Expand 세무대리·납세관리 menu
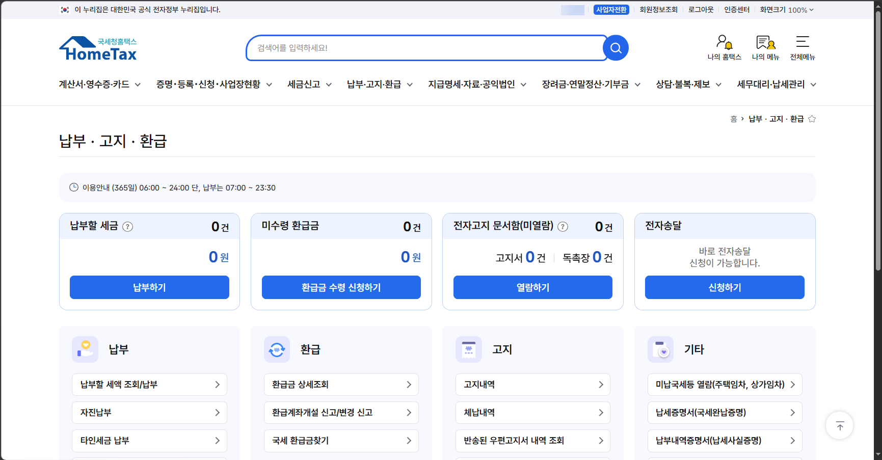The image size is (882, 460). 777,85
